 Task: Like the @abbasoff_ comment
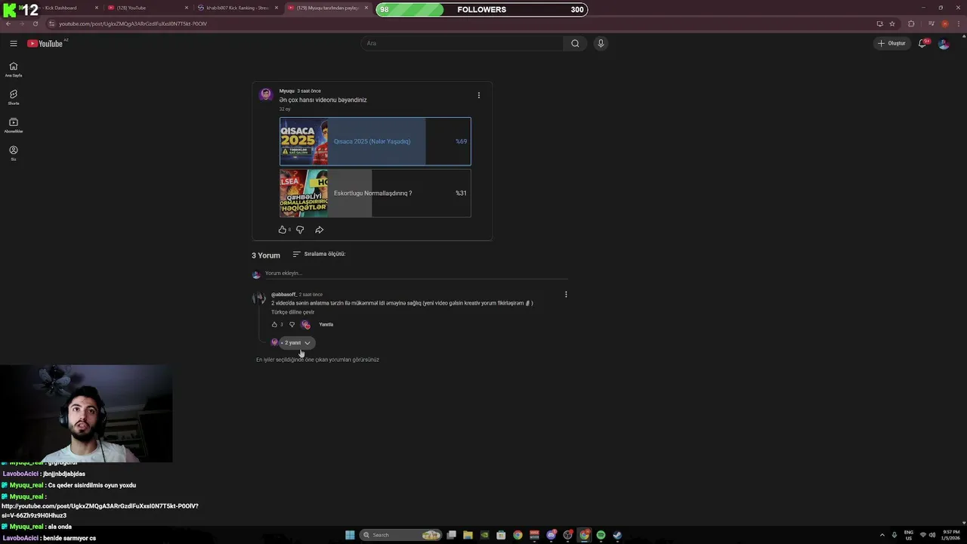(275, 324)
